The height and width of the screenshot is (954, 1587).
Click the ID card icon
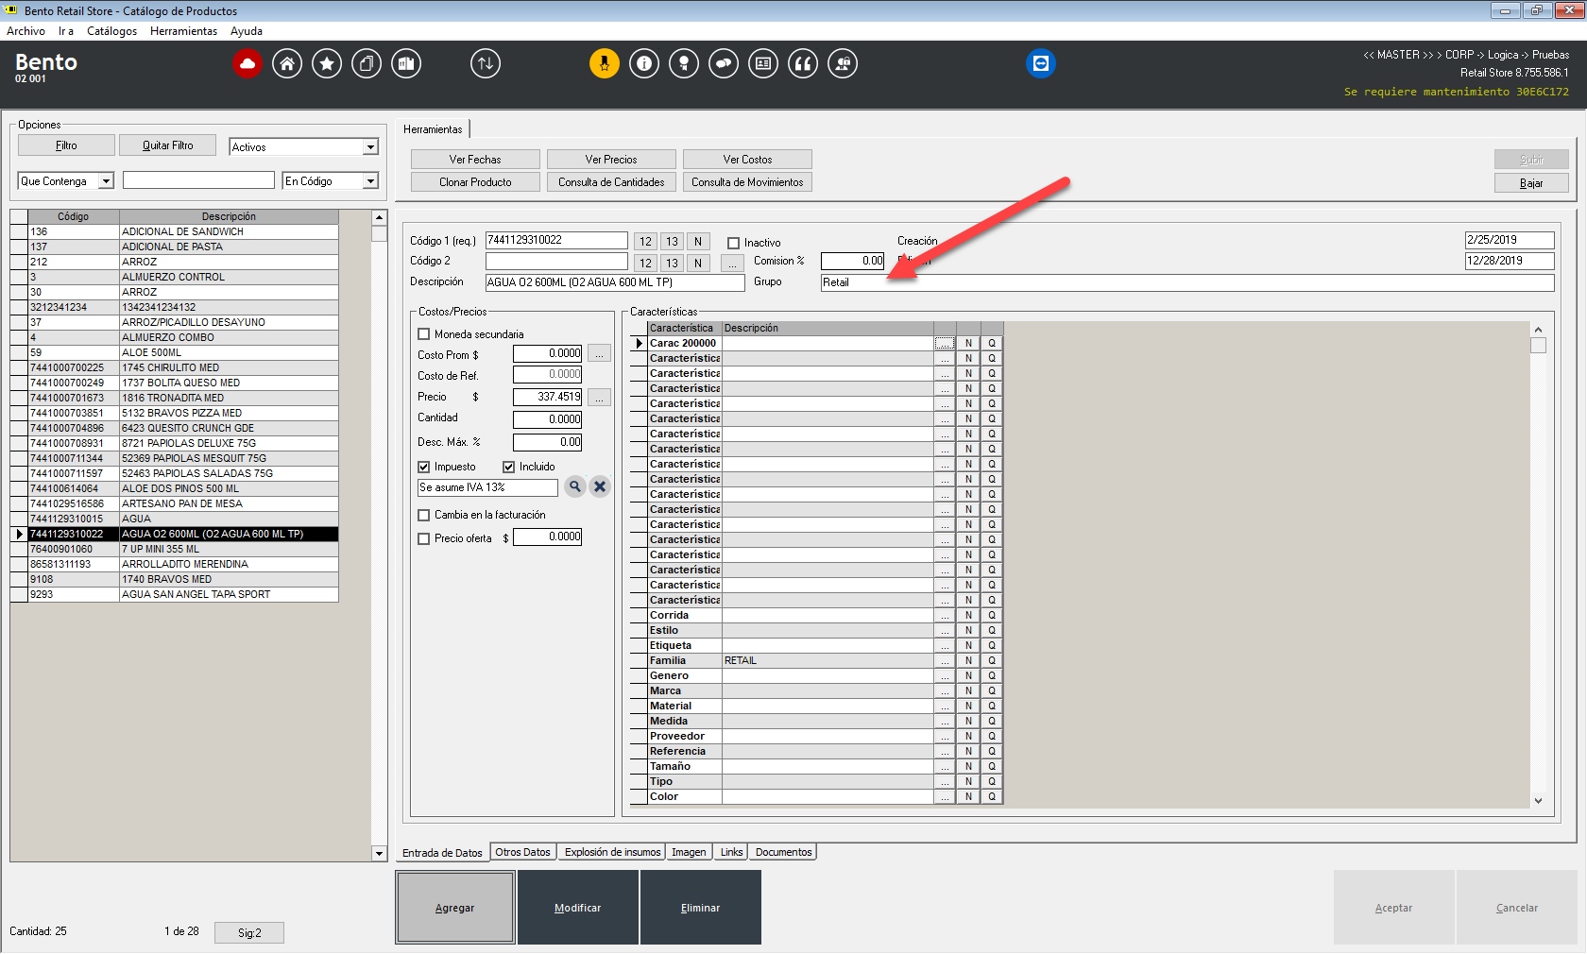763,63
